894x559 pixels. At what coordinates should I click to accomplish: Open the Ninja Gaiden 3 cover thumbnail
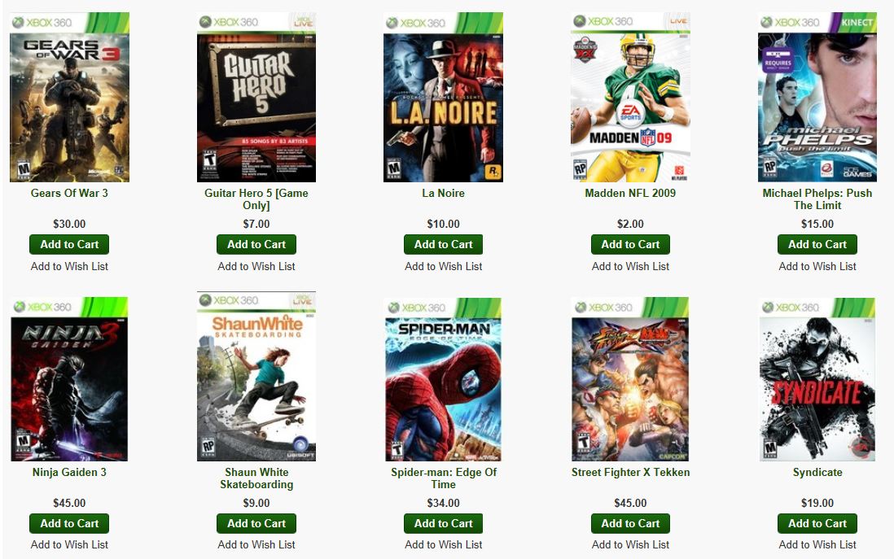click(x=69, y=379)
